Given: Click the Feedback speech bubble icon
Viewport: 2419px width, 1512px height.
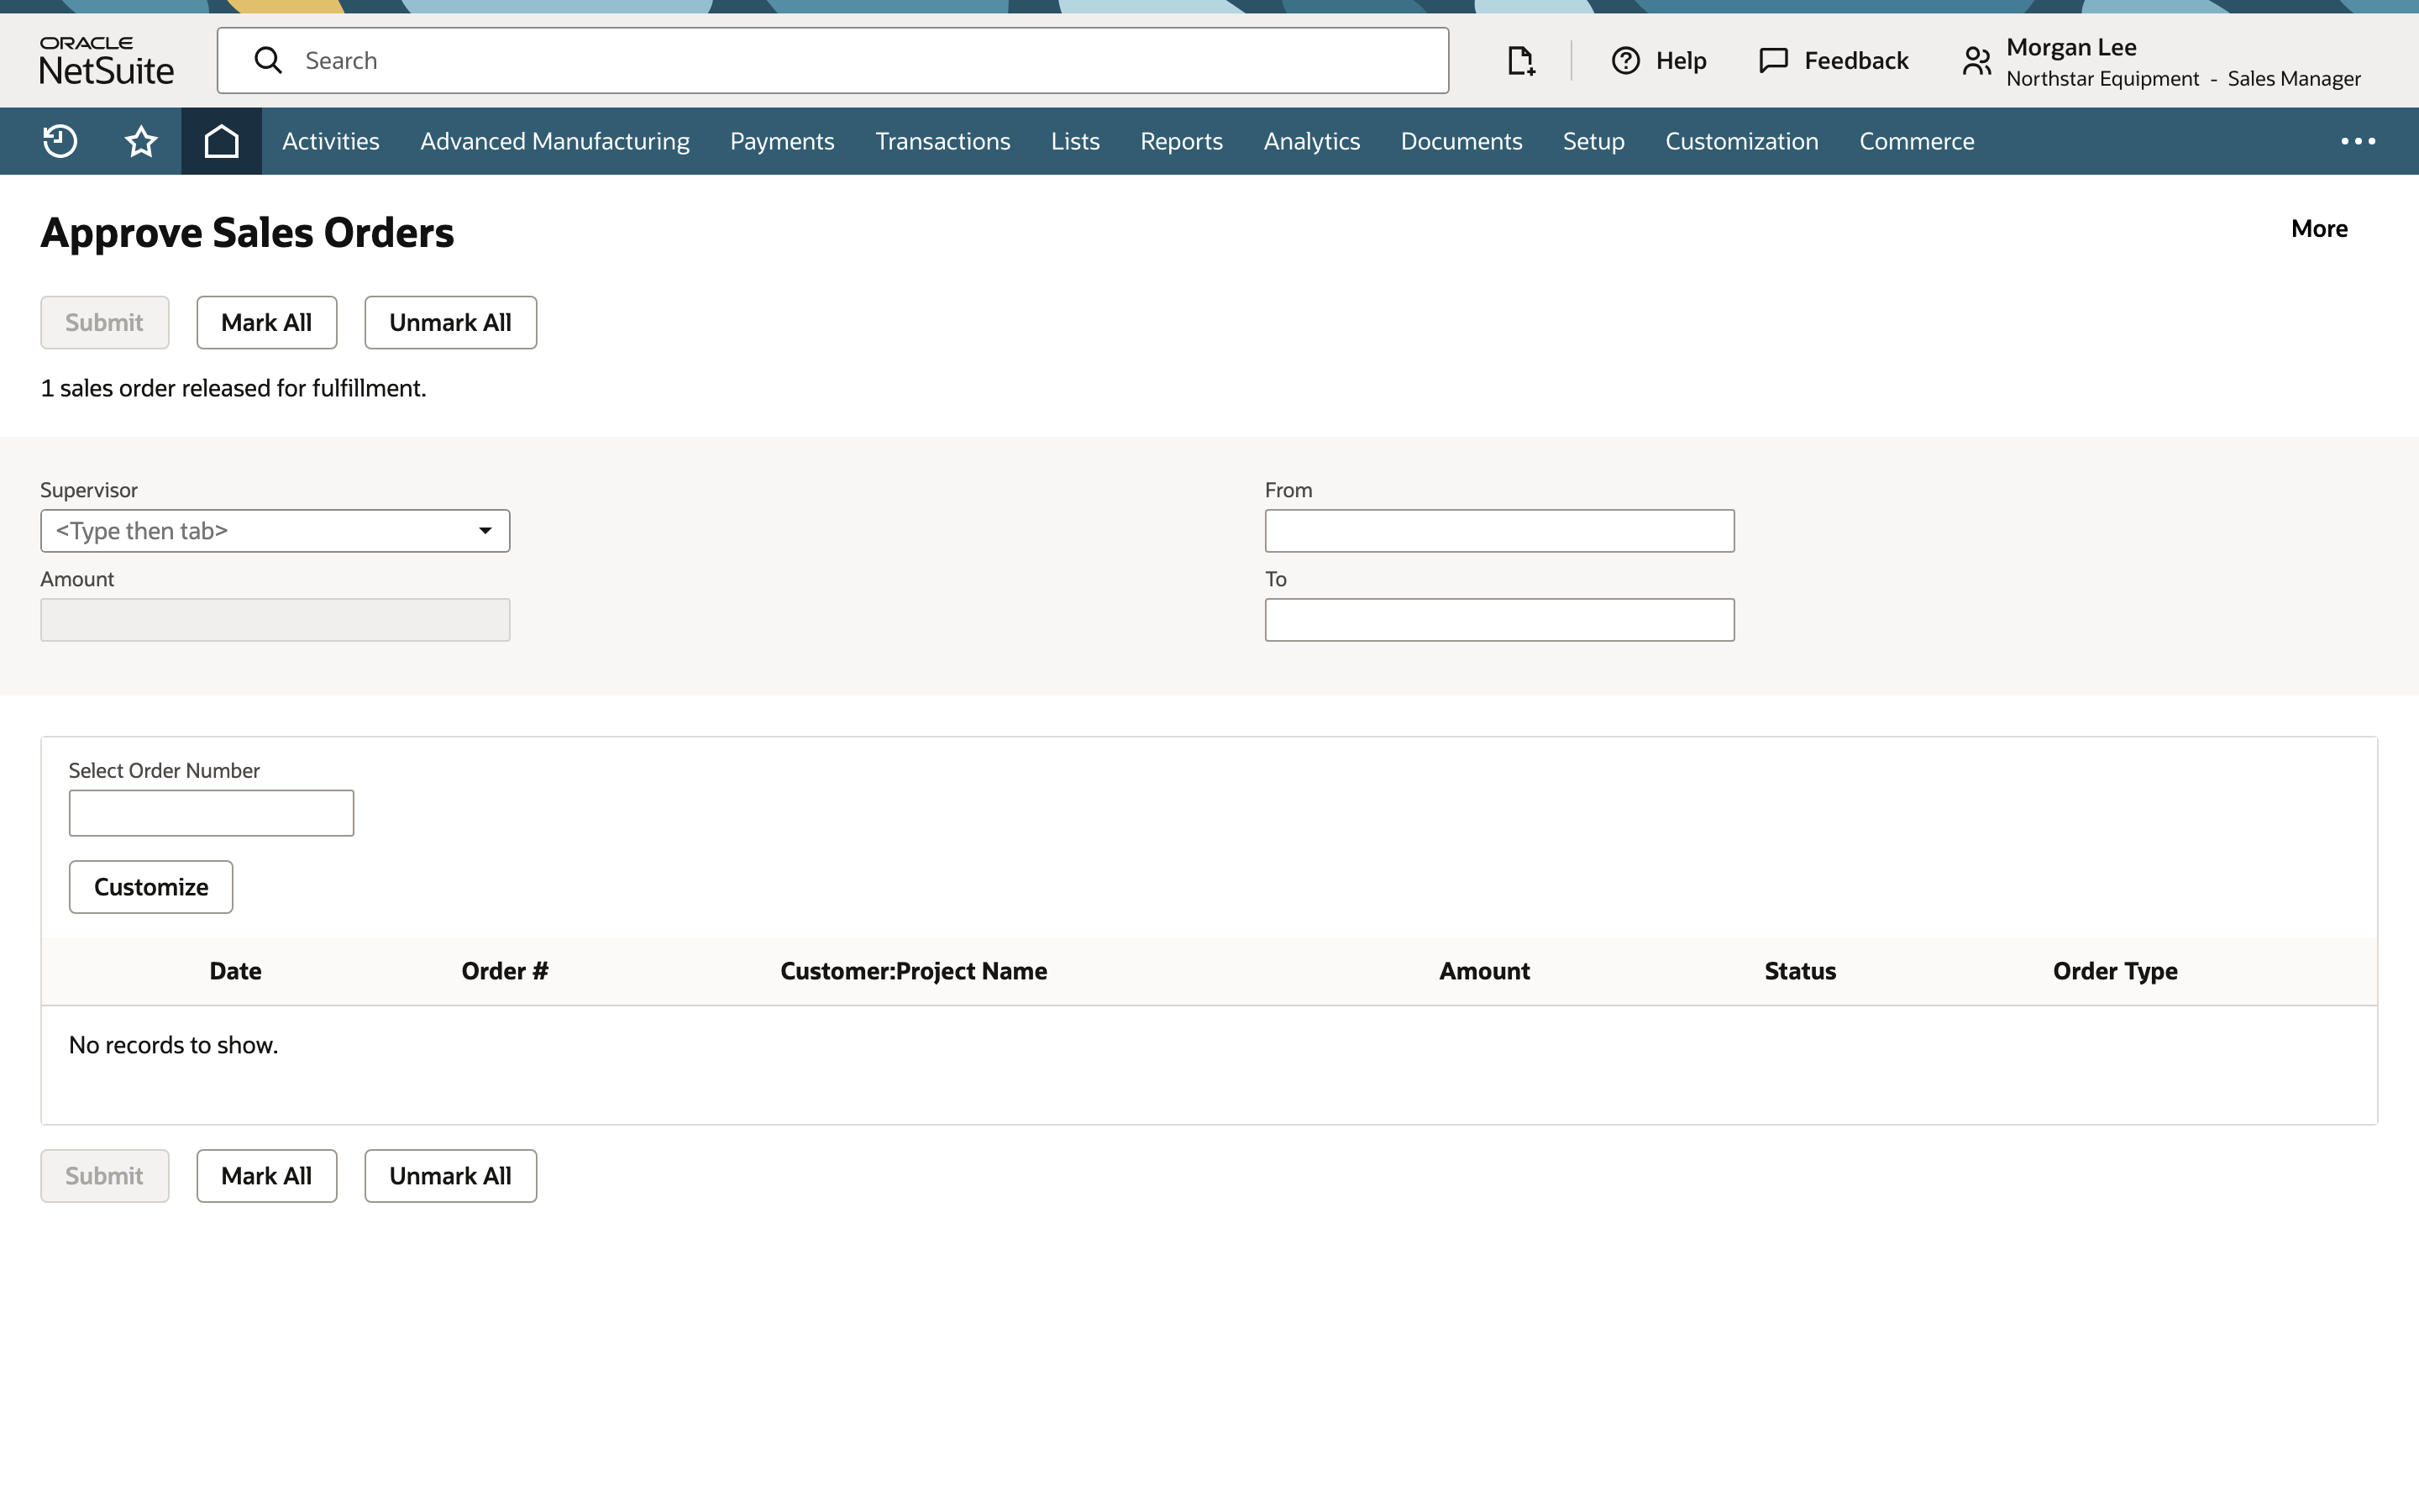Looking at the screenshot, I should 1773,61.
